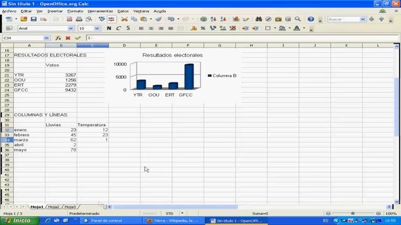This screenshot has height=225, width=401.
Task: Save the spreadsheet with the Save icon
Action: pyautogui.click(x=33, y=19)
